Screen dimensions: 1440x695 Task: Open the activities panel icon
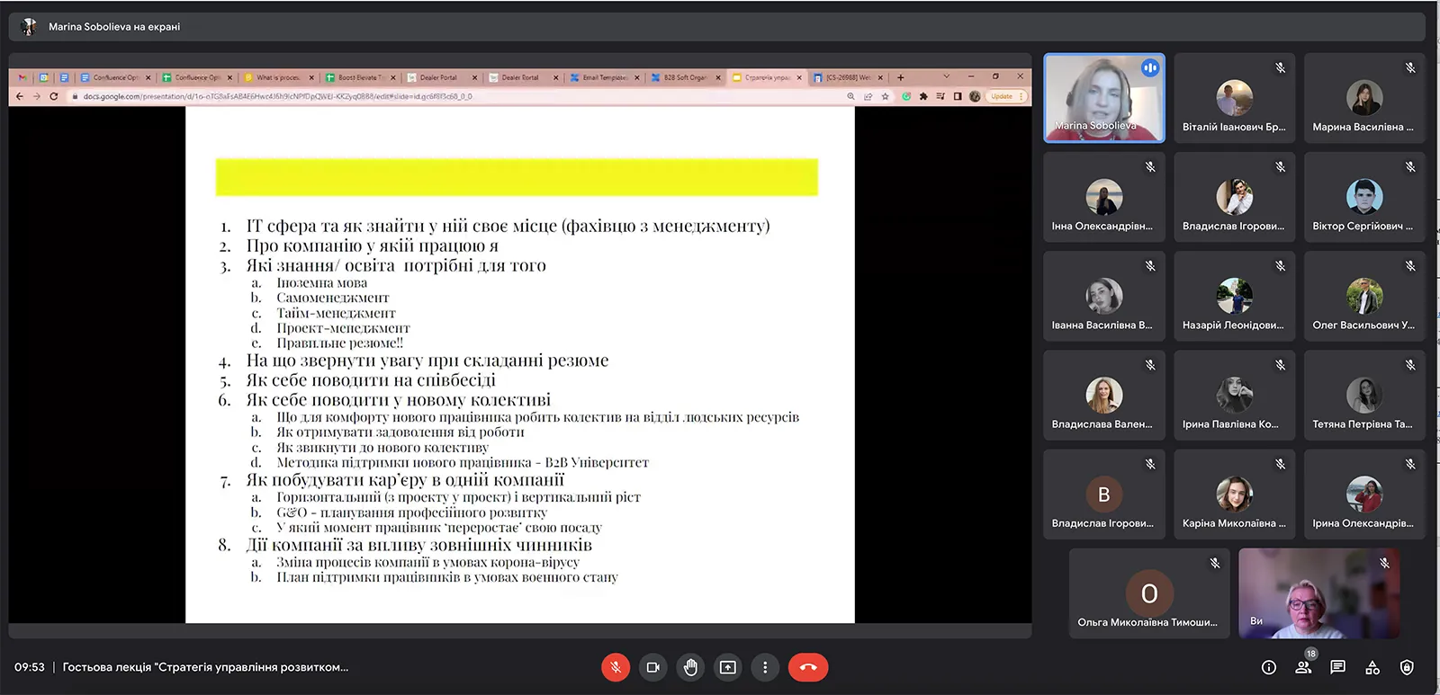tap(1372, 667)
